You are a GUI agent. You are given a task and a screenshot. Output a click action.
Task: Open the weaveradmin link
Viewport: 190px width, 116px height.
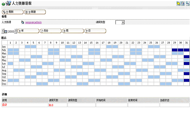(33, 22)
